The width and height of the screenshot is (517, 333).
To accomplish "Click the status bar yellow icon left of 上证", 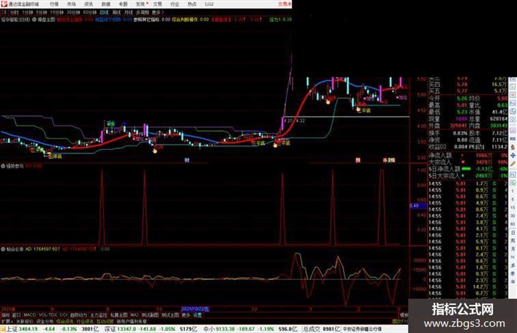I will pyautogui.click(x=3, y=329).
